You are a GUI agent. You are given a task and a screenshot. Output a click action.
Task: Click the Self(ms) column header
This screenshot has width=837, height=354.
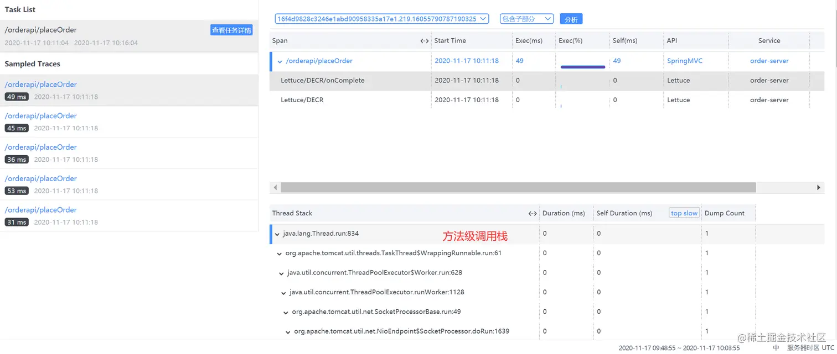click(625, 41)
